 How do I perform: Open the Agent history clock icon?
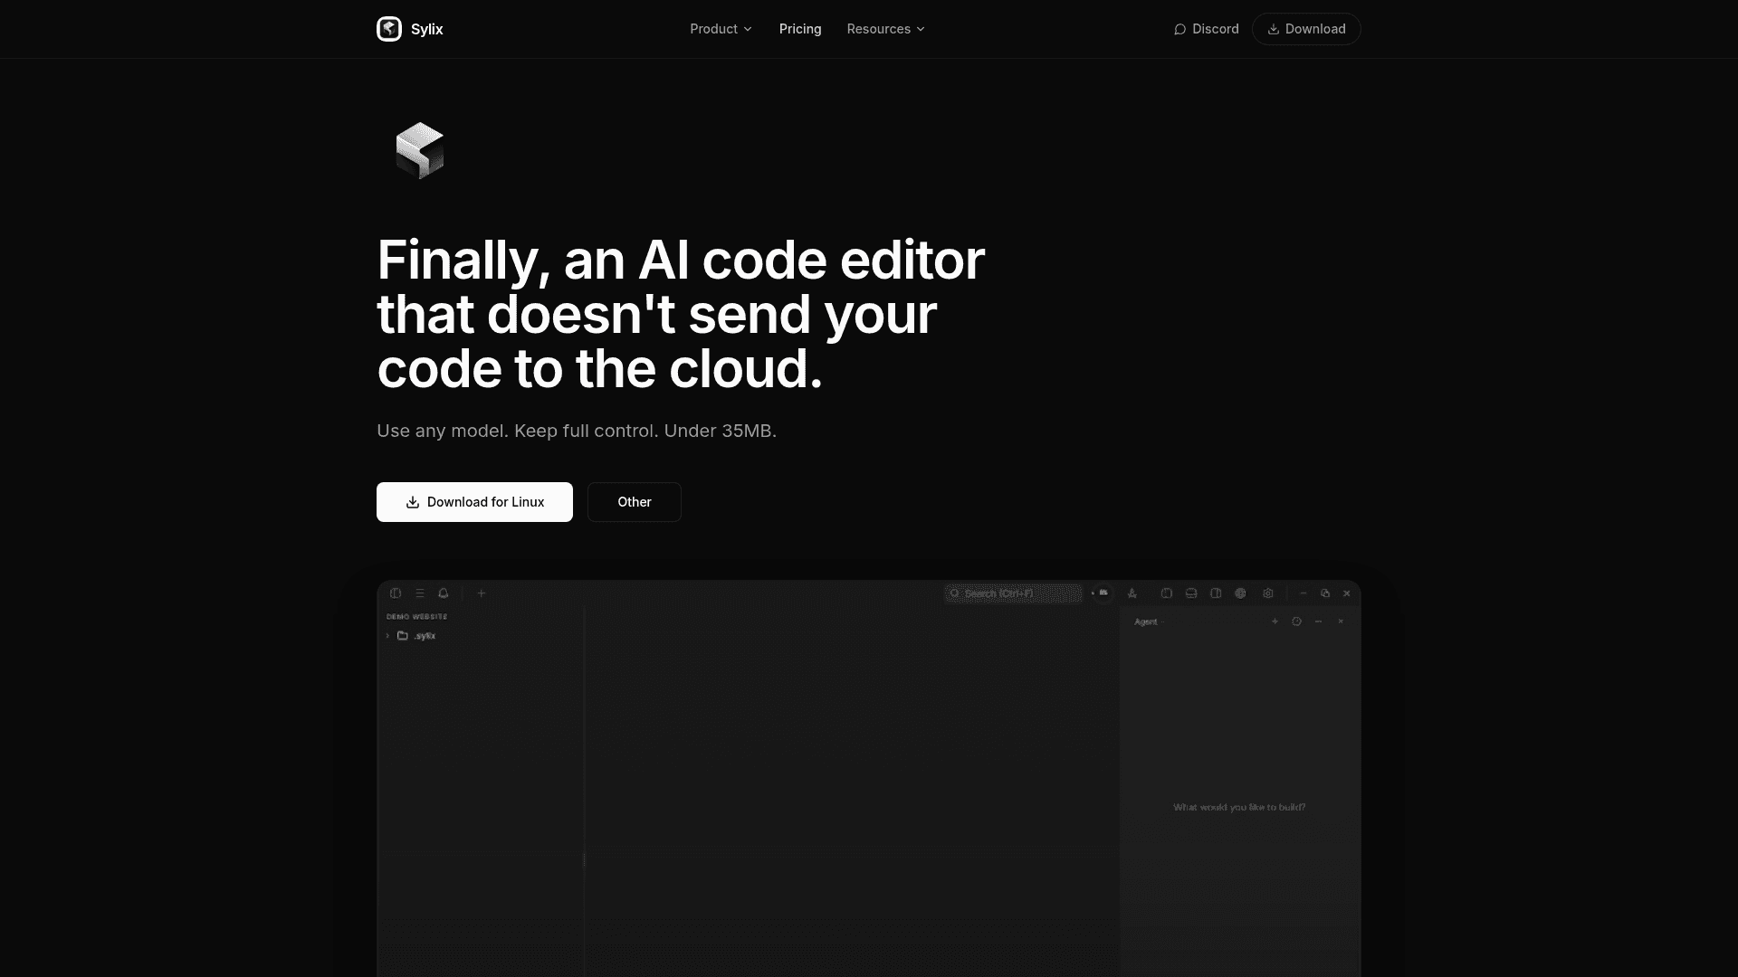(1297, 621)
